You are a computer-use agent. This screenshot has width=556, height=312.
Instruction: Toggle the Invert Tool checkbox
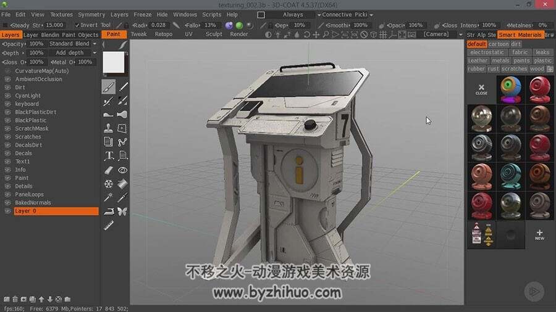tap(77, 25)
